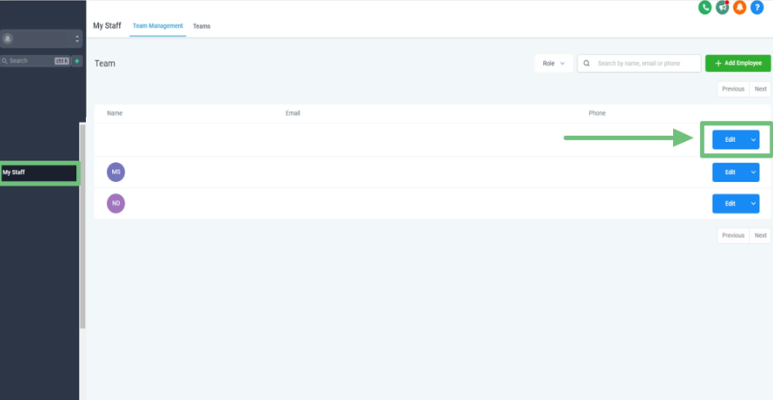
Task: Click the bottom Next pagination button
Action: point(761,235)
